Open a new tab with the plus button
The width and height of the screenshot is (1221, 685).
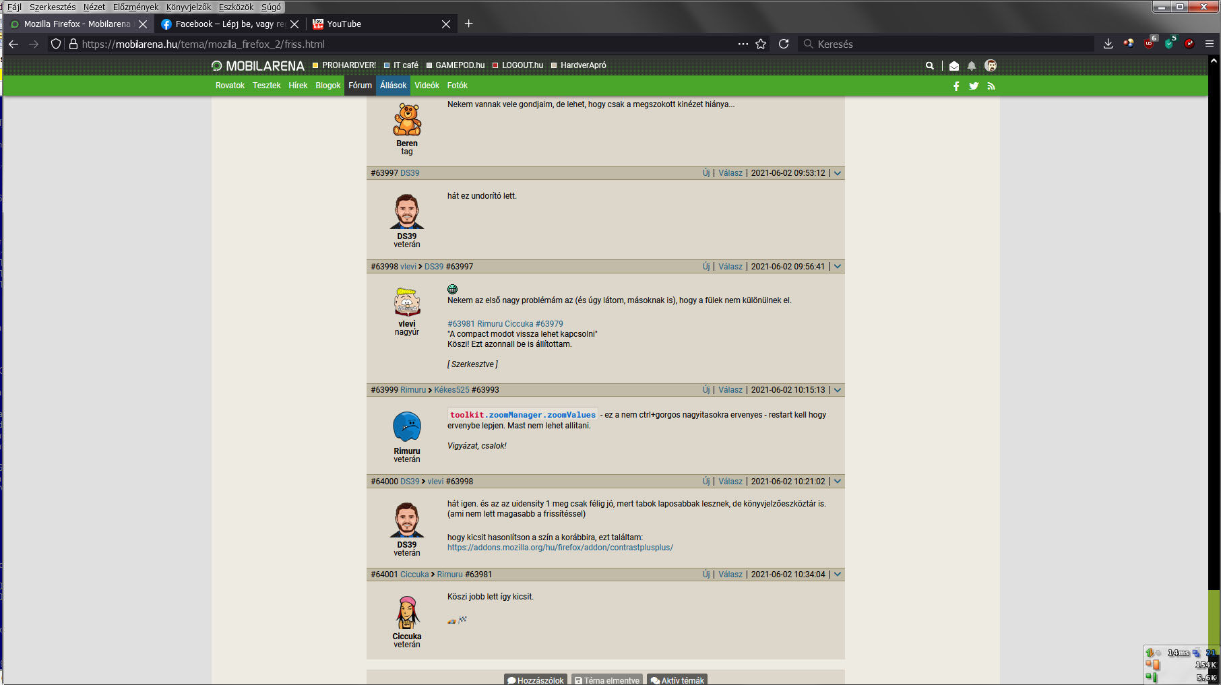(469, 24)
